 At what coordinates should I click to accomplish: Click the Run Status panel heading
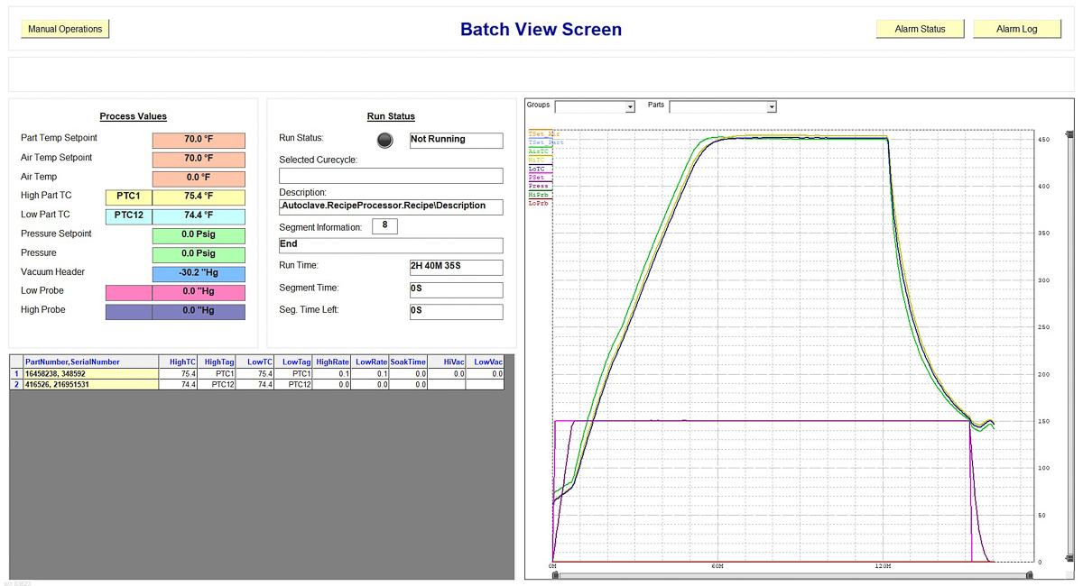tap(391, 116)
